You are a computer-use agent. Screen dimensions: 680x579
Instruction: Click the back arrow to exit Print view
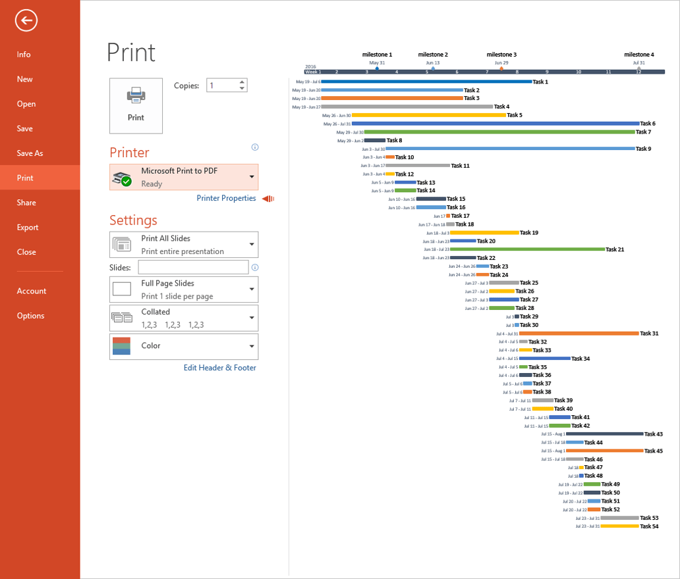[x=26, y=20]
